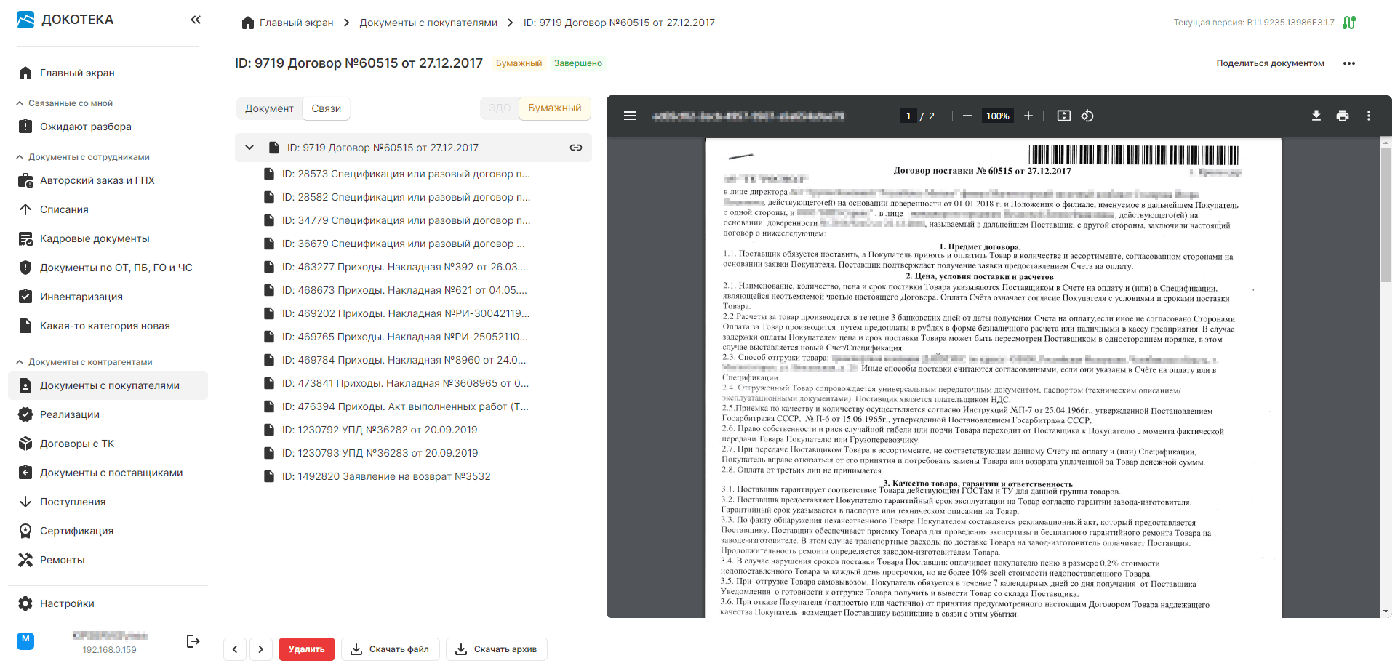Collapse the ID: 9719 Договор tree

pos(249,148)
